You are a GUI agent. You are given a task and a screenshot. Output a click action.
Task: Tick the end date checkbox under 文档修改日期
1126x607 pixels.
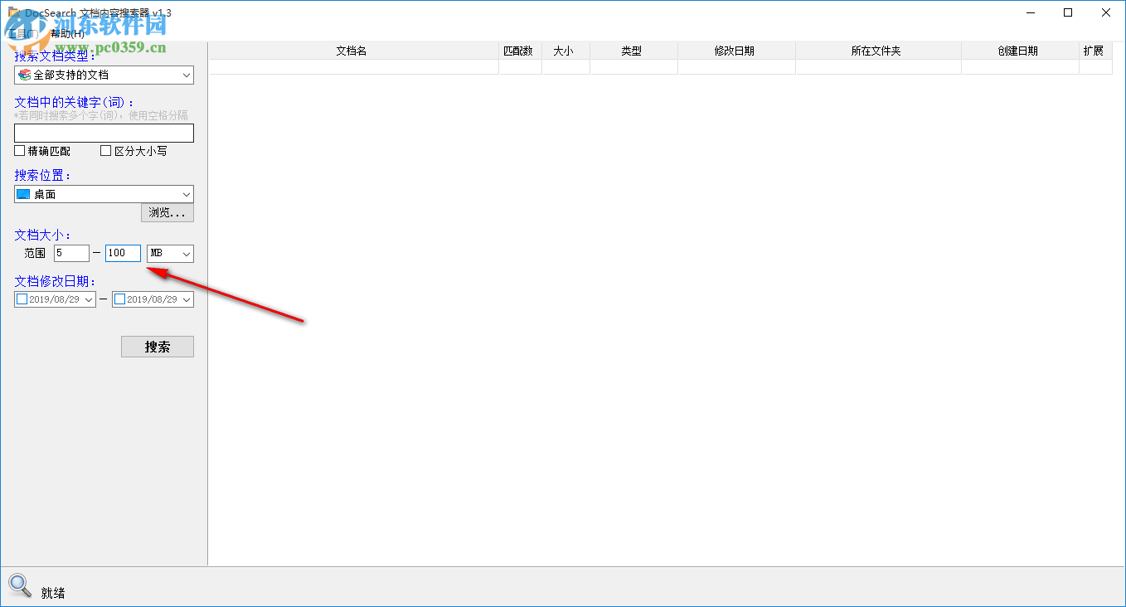pyautogui.click(x=120, y=299)
